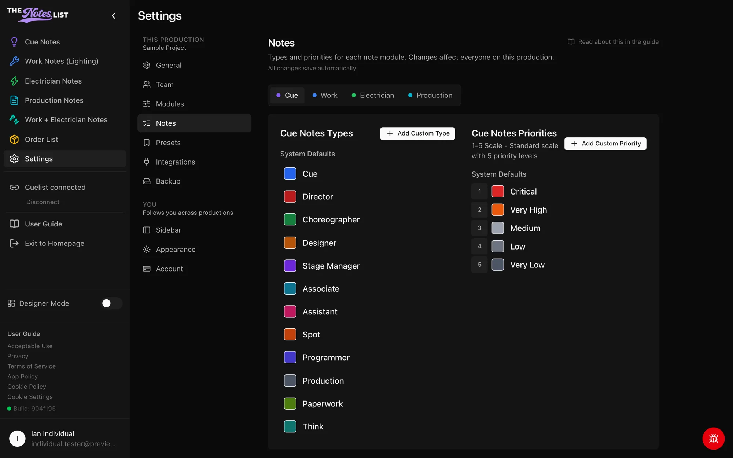Click the Very Low priority swatch
Screen dimensions: 733x458
coord(498,265)
